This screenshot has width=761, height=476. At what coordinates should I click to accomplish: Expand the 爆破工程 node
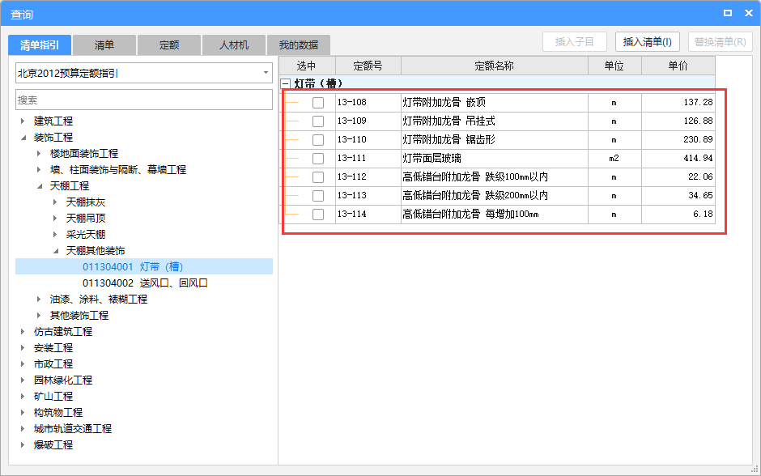[23, 445]
